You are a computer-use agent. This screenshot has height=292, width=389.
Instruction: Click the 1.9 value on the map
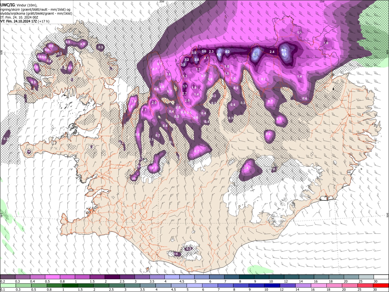[194, 88]
